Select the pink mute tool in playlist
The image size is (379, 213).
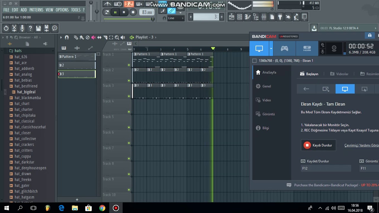click(94, 37)
